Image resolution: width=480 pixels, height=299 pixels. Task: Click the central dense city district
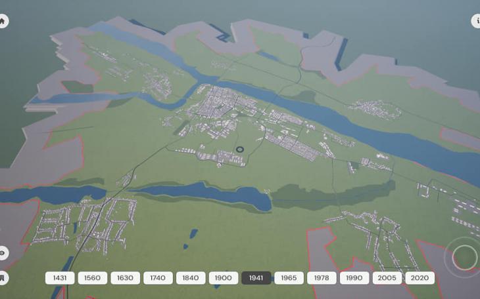click(217, 104)
